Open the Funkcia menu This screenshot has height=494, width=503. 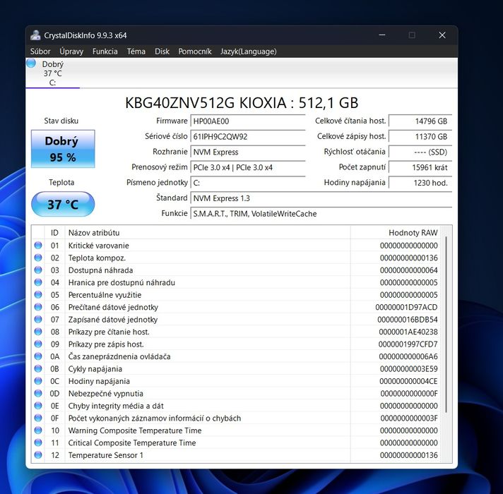[105, 52]
